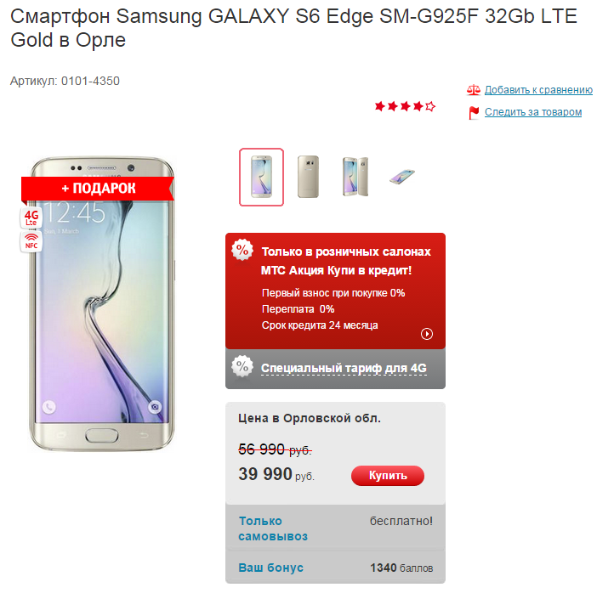Select the back view phone thumbnail
Viewport: 614px width, 599px height.
pos(308,177)
